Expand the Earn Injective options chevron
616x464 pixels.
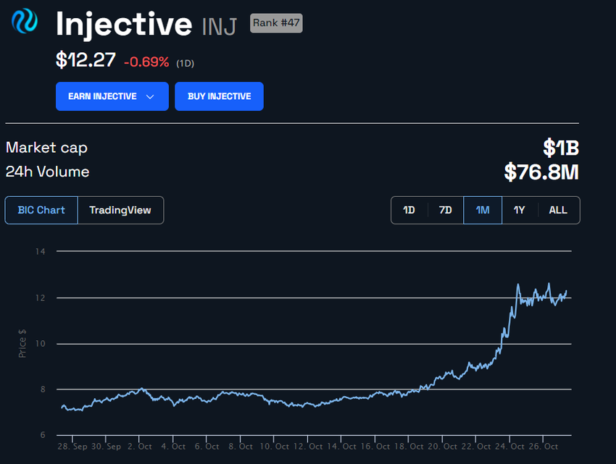(151, 96)
